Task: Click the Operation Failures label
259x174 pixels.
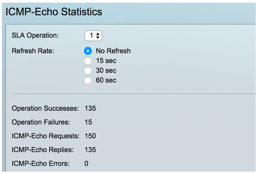Action: point(41,123)
